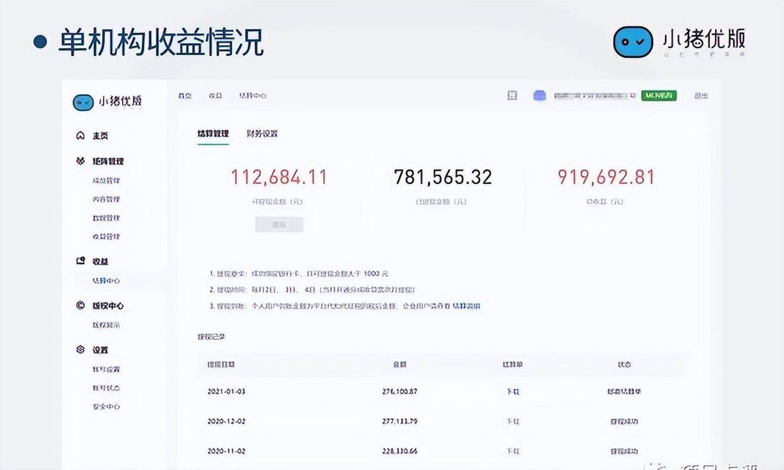Click the 小猪优版 logo in the sidebar

pos(108,101)
